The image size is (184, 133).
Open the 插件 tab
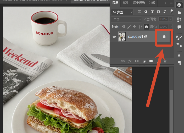(x=126, y=3)
